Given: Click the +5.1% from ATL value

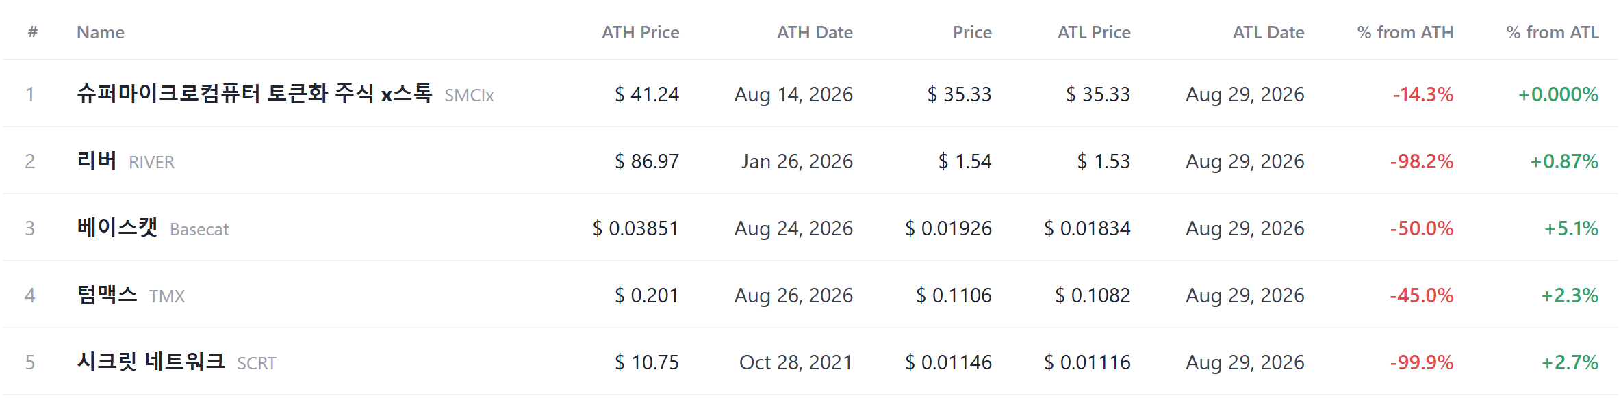Looking at the screenshot, I should (1571, 228).
